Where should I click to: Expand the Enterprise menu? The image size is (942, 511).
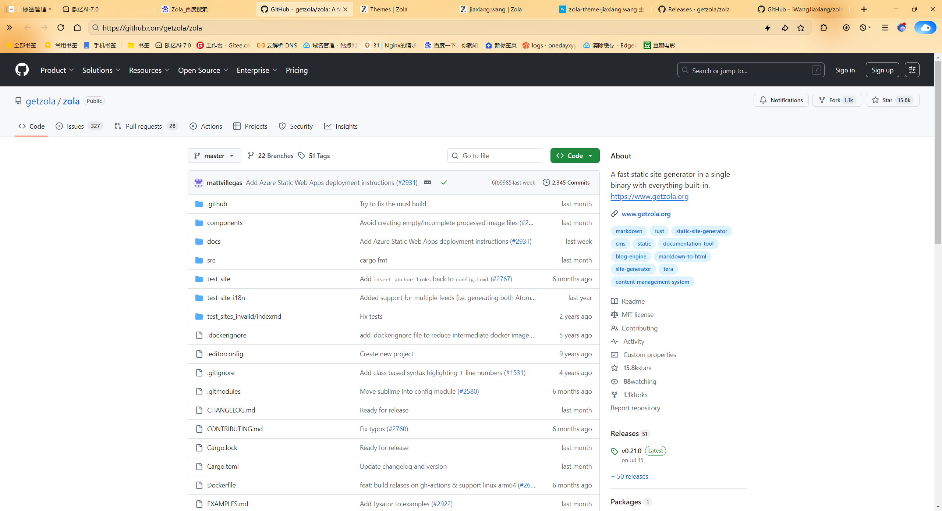[x=257, y=70]
